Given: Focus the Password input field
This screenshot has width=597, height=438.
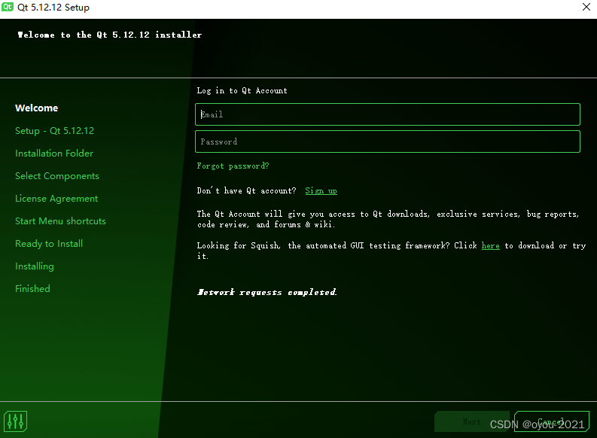Looking at the screenshot, I should [388, 141].
